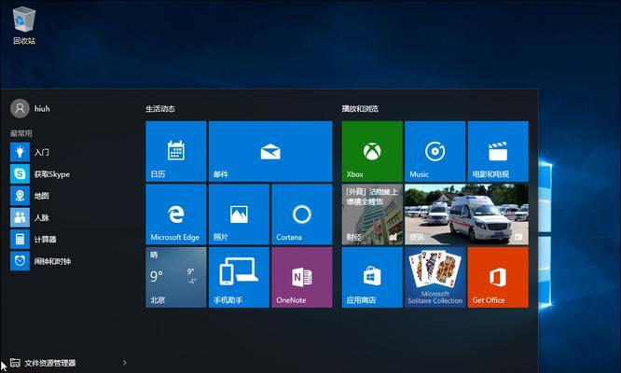
Task: Click the 计算器 list entry text
Action: 45,239
